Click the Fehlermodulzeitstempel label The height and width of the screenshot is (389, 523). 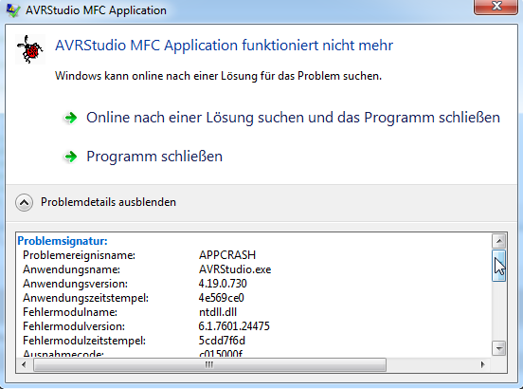click(84, 341)
